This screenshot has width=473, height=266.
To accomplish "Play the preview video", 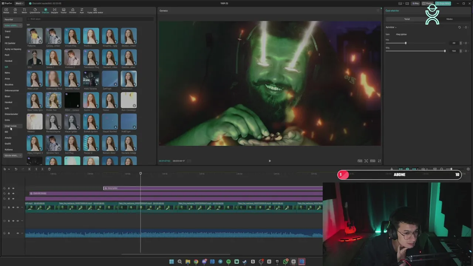I will coord(270,161).
